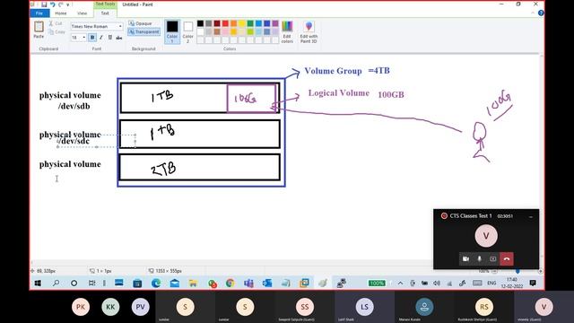Click the Text Tools contextual tab header

pos(105,4)
